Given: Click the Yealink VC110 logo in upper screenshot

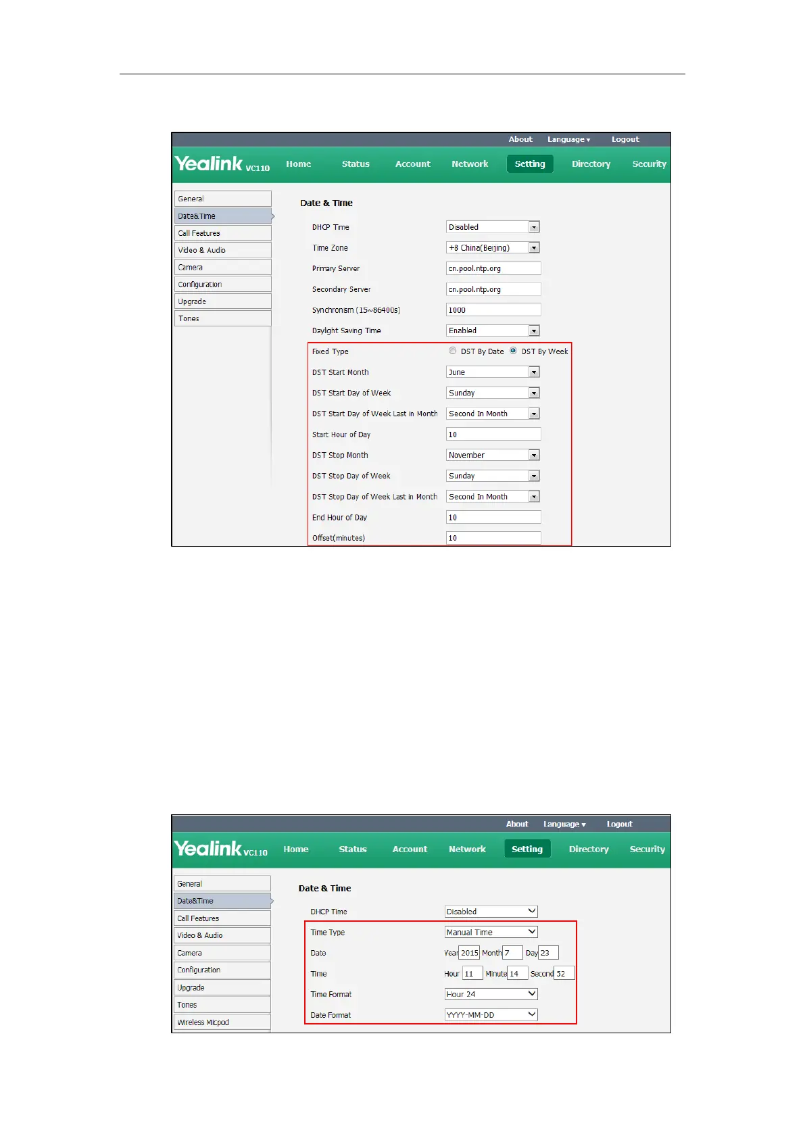Looking at the screenshot, I should click(222, 164).
